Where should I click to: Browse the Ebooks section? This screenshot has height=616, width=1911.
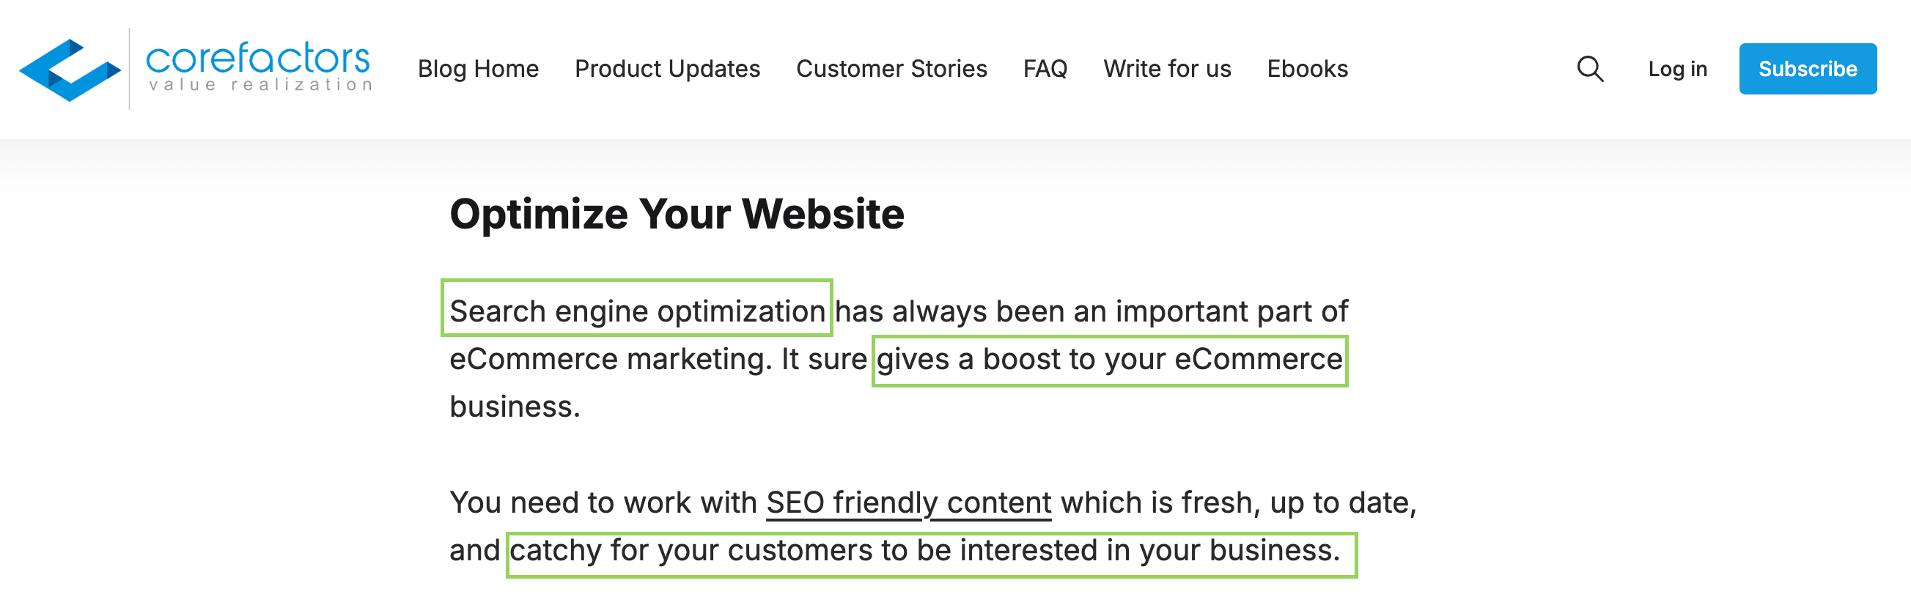[x=1308, y=69]
